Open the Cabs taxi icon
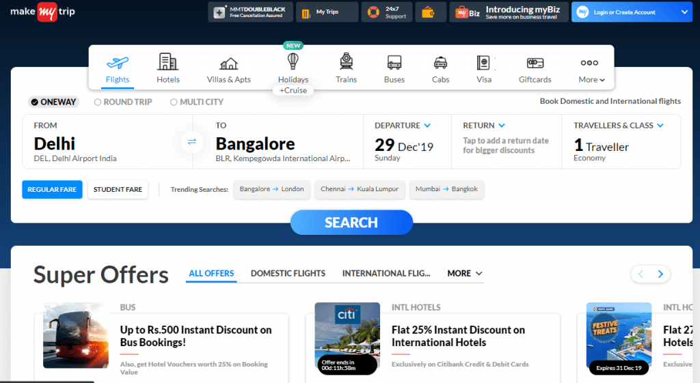Viewport: 700px width, 383px height. click(440, 63)
